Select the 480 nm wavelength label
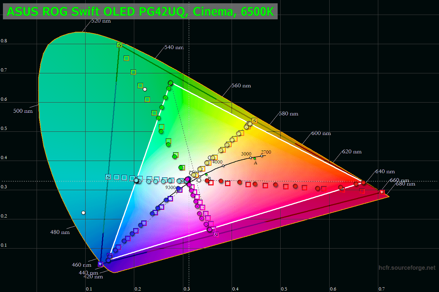Screen dimensions: 439x292 (60, 232)
